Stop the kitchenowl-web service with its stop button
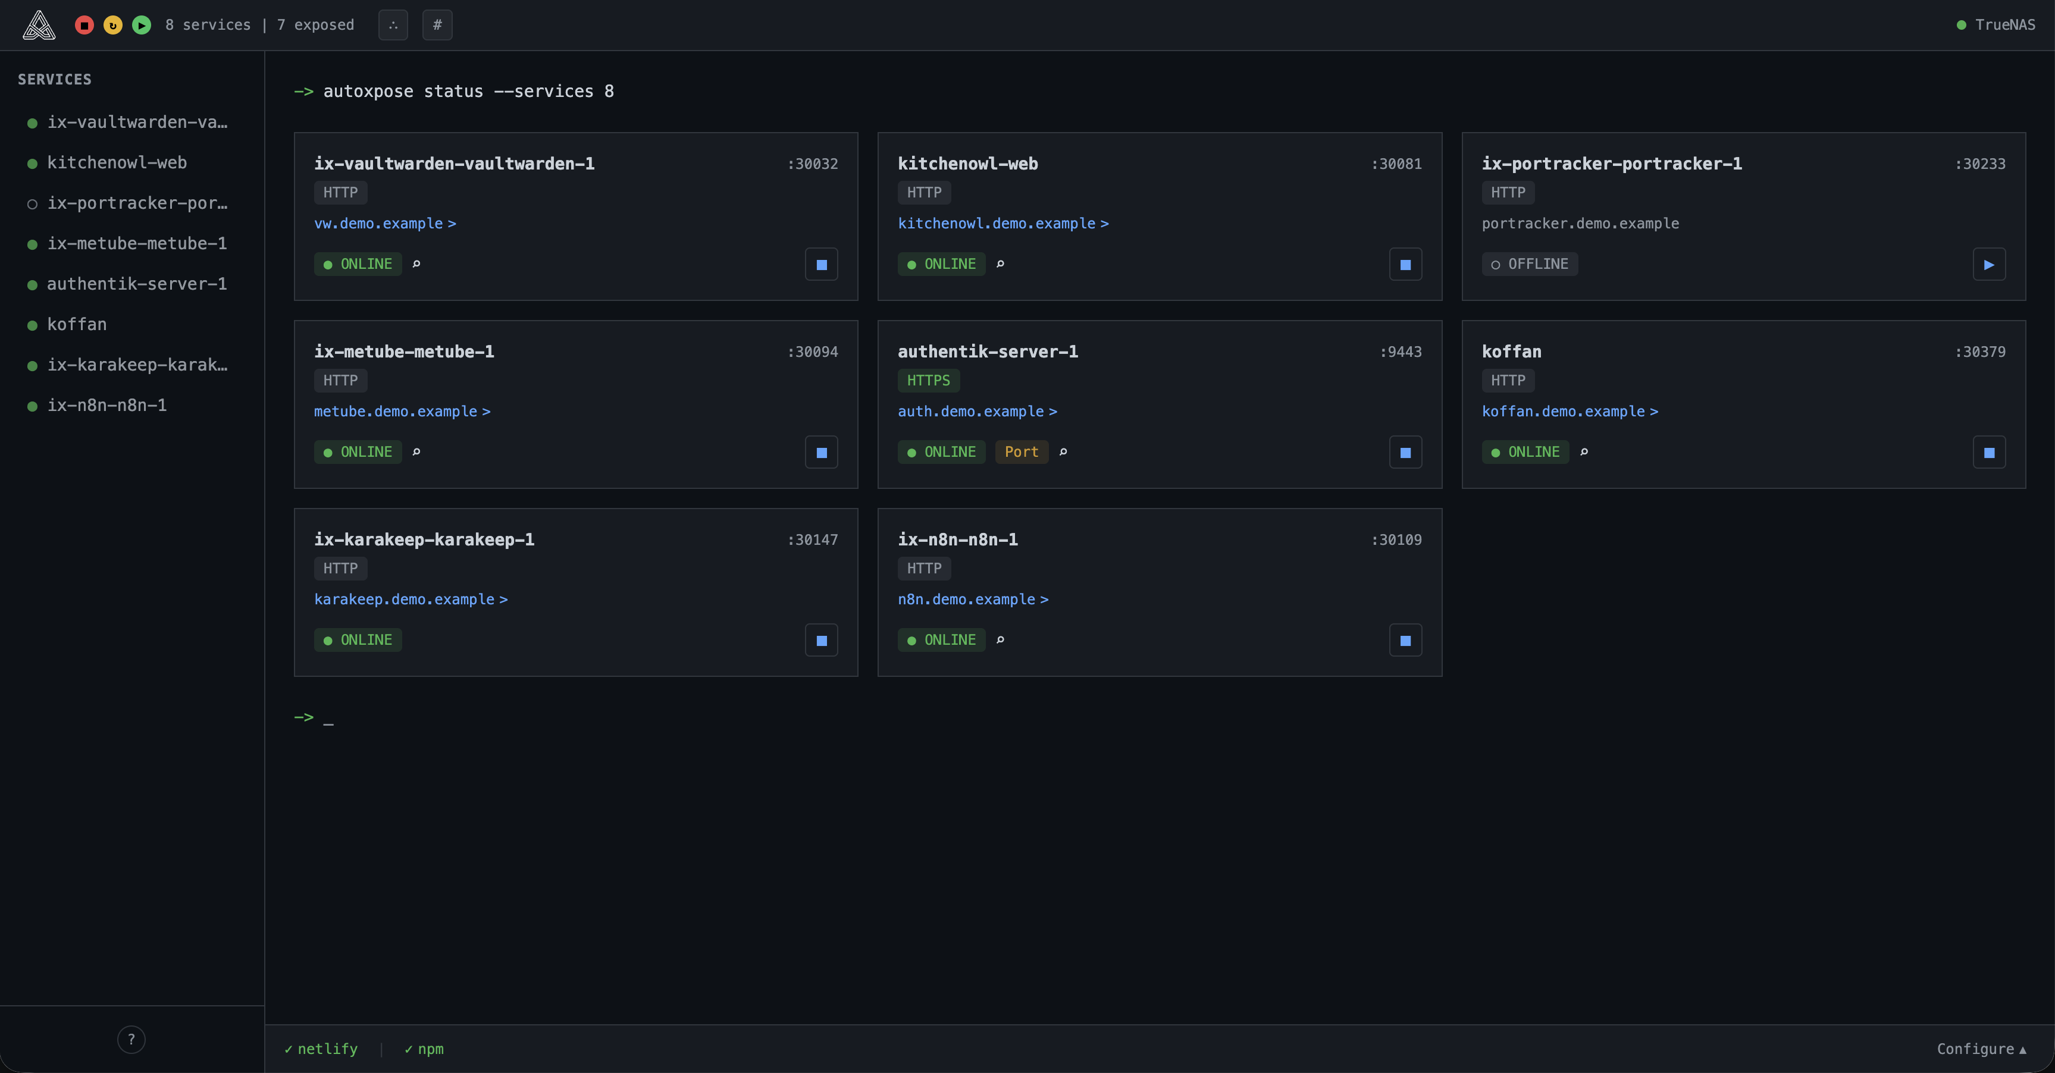 click(x=1405, y=264)
